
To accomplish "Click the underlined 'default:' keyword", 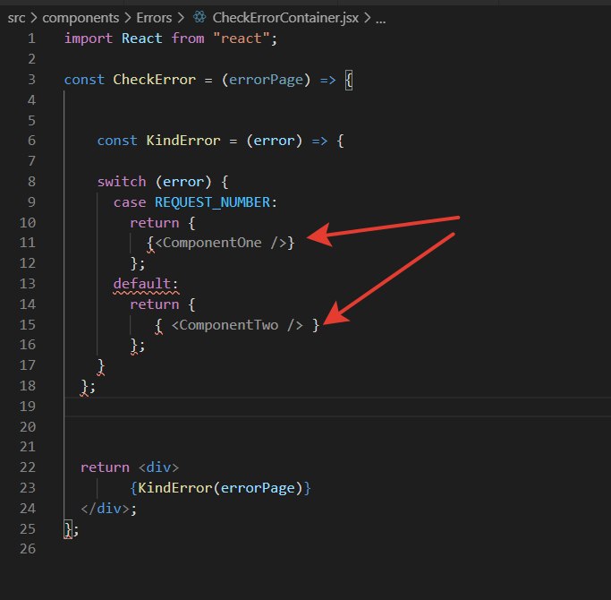I will pos(146,284).
